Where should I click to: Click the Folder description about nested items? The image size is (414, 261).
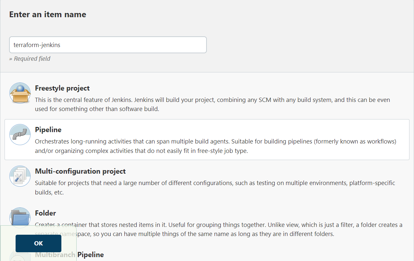pos(227,225)
